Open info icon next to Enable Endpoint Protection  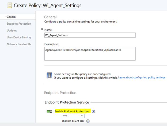click(93, 112)
